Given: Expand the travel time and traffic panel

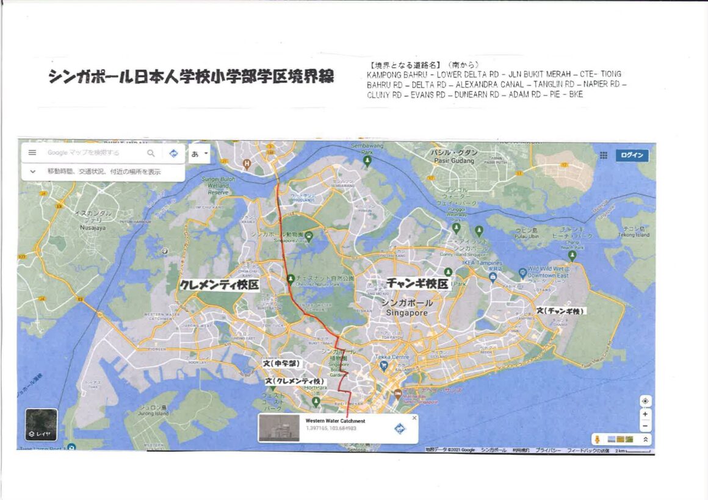Looking at the screenshot, I should point(32,172).
